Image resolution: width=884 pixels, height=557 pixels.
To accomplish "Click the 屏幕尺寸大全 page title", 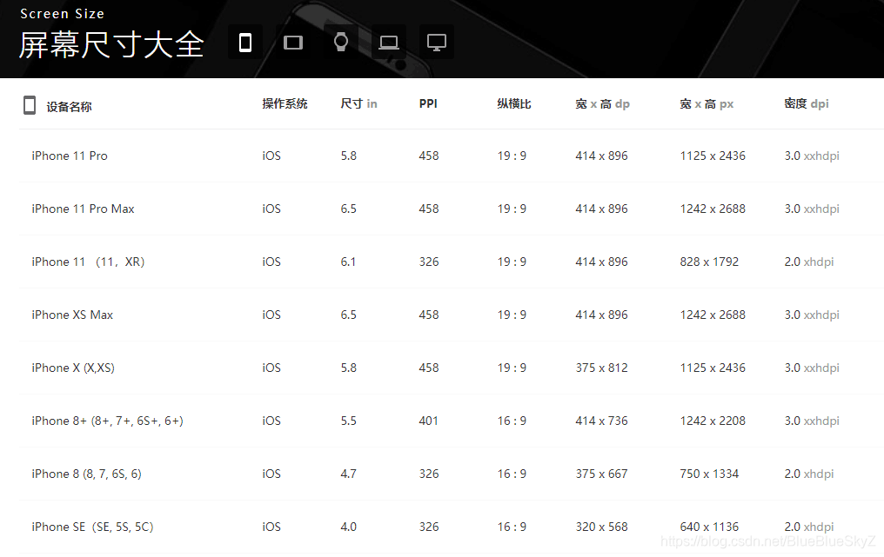I will 111,44.
